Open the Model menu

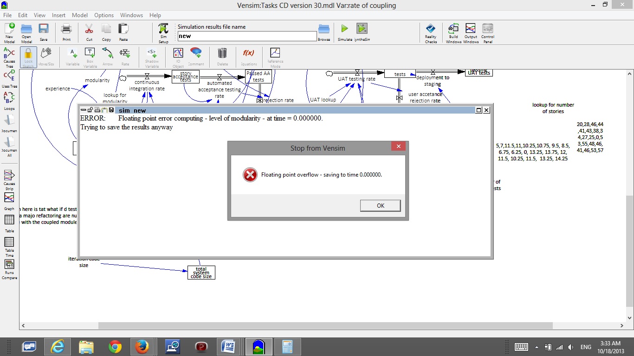80,15
